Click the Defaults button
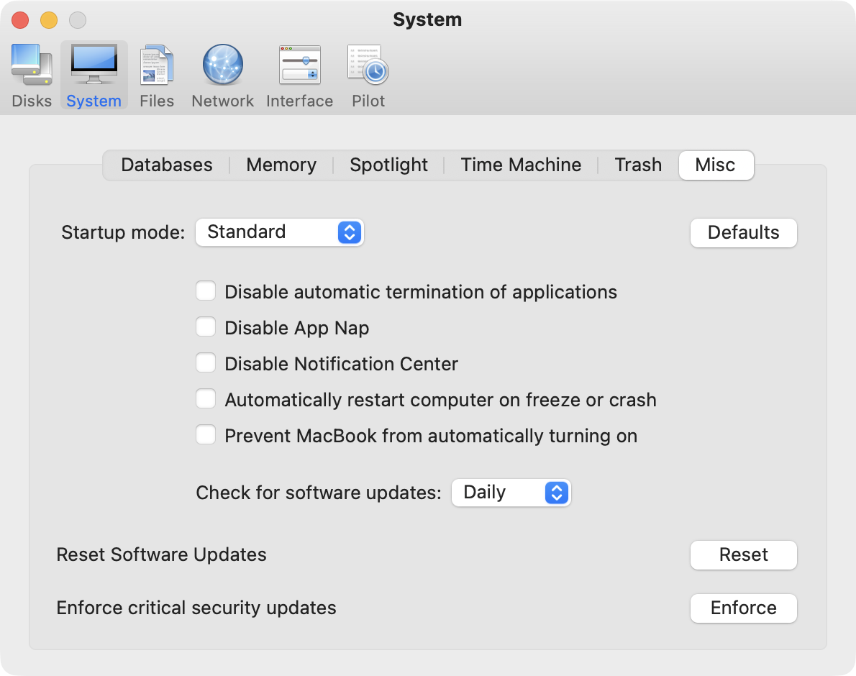This screenshot has width=856, height=676. coord(743,233)
